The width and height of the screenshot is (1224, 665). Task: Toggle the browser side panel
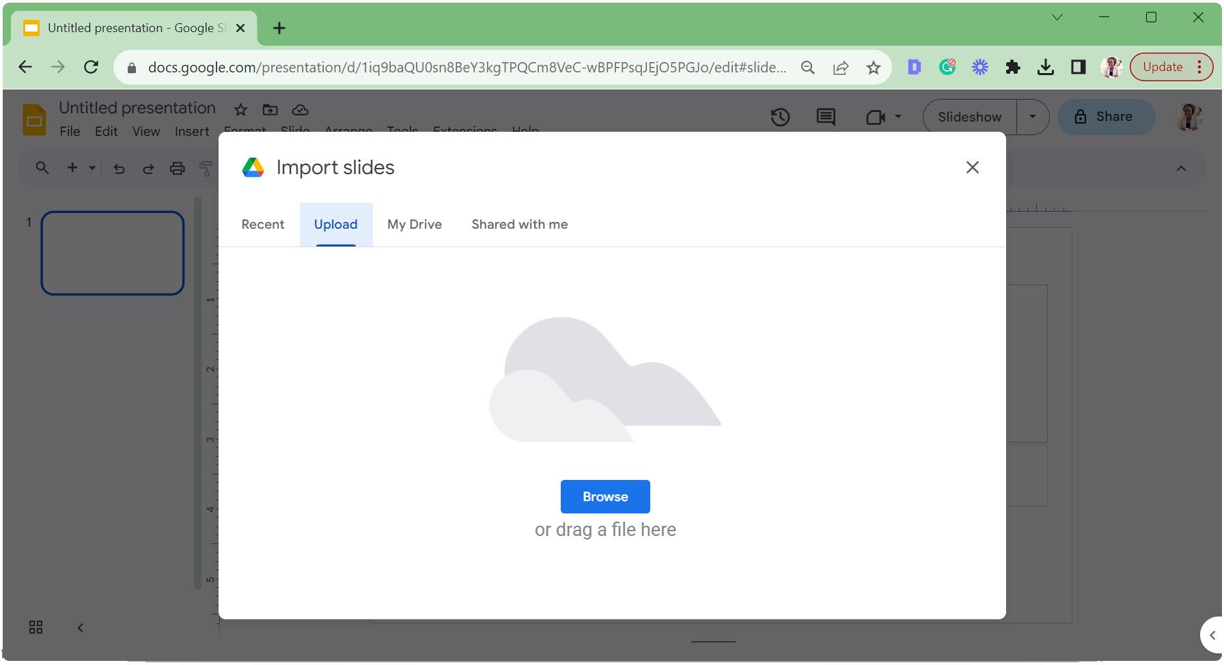tap(1079, 67)
